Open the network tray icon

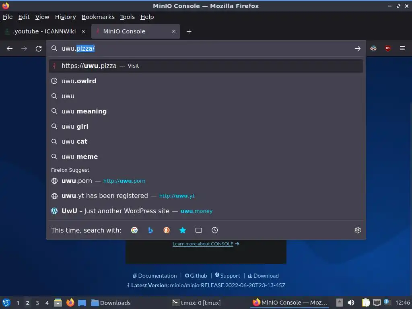pos(377,303)
